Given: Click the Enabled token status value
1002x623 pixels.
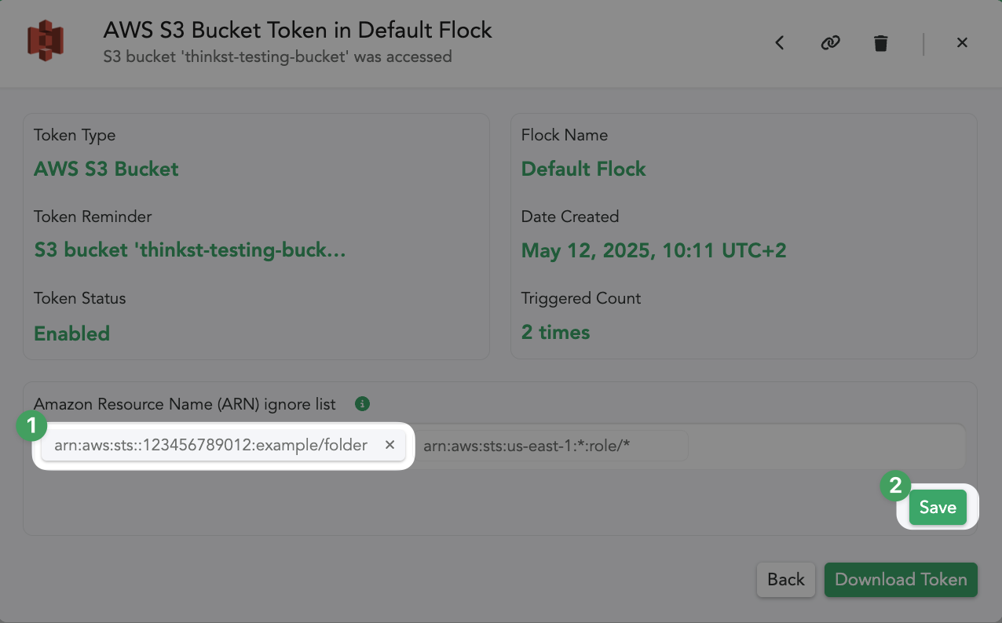Looking at the screenshot, I should [x=71, y=333].
